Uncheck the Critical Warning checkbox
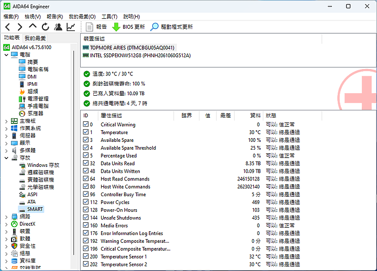The height and width of the screenshot is (271, 377). [85, 124]
